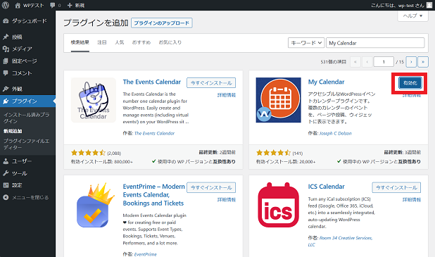
Task: Open The Events Calendar title link
Action: click(x=152, y=82)
